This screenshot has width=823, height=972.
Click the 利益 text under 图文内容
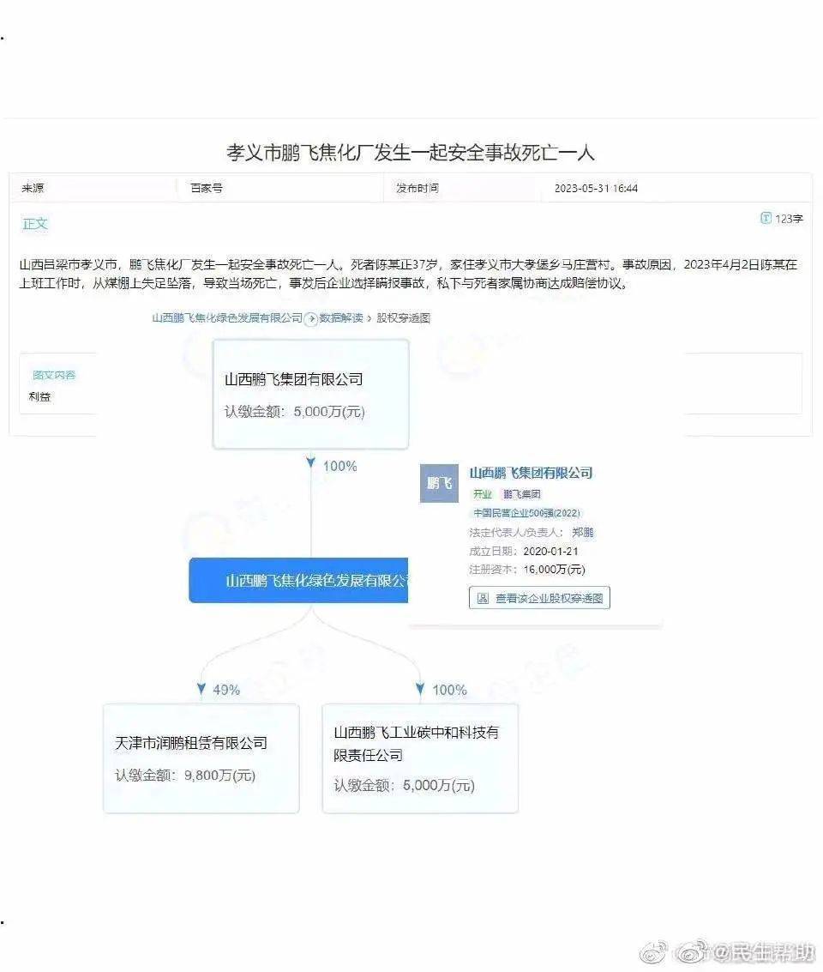39,396
